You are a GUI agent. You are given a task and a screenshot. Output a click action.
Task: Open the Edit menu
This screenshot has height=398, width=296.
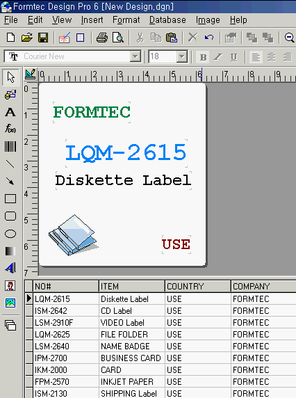(x=35, y=19)
